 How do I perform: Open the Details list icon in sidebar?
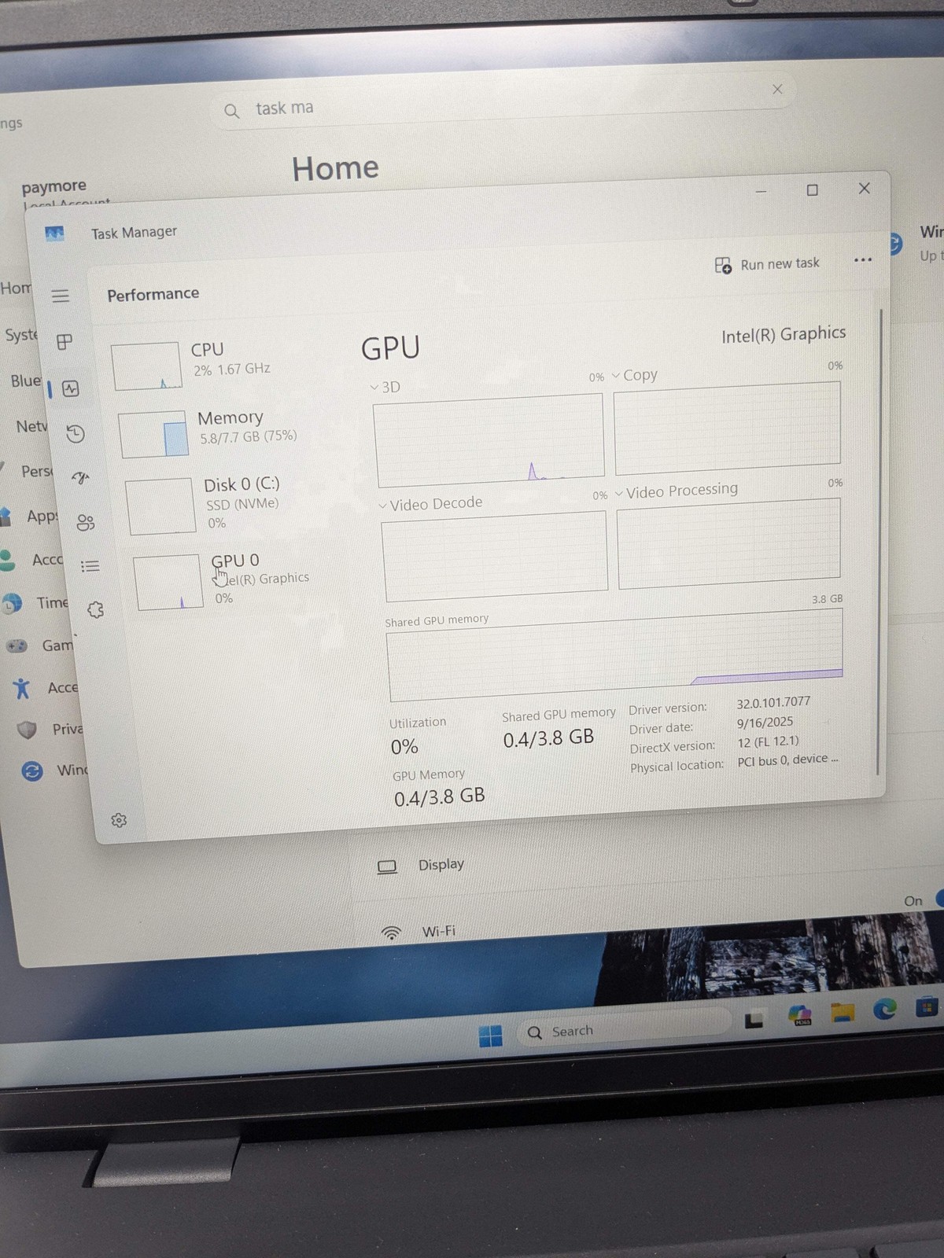[90, 565]
